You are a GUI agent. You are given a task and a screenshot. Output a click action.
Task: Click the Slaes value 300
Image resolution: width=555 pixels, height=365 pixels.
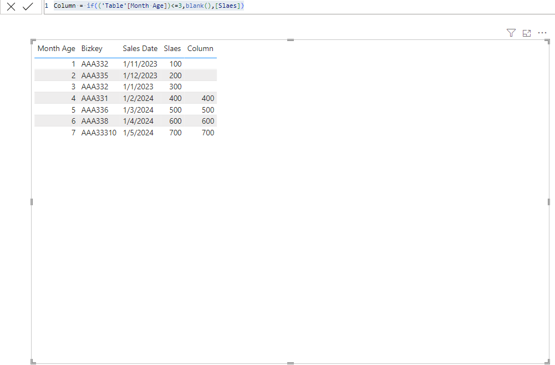pos(176,87)
